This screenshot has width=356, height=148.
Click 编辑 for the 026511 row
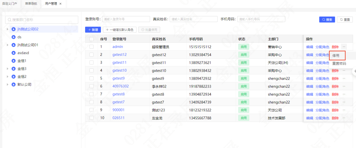tap(310, 118)
